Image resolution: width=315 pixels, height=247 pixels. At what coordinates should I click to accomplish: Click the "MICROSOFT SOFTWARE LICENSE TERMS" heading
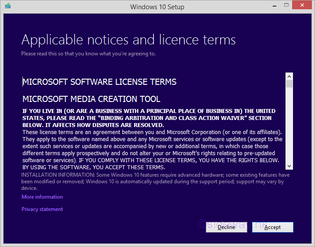[x=99, y=82]
